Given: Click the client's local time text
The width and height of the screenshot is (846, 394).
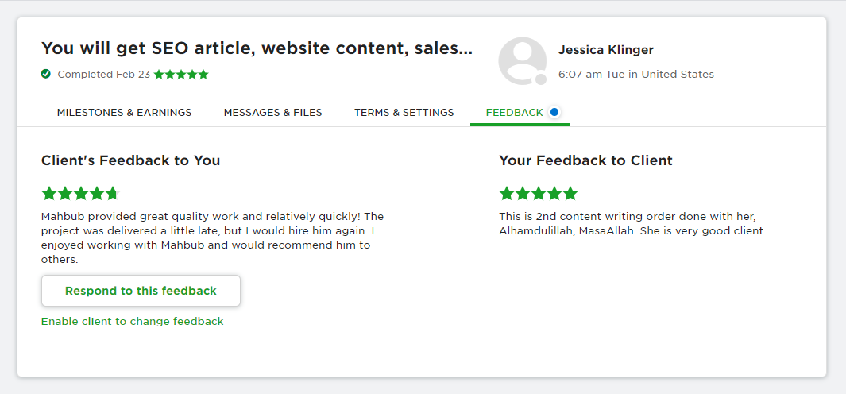Looking at the screenshot, I should [635, 75].
